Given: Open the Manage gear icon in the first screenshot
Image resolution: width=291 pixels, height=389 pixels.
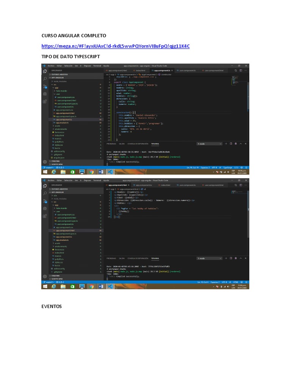Looking at the screenshot, I should coord(45,162).
